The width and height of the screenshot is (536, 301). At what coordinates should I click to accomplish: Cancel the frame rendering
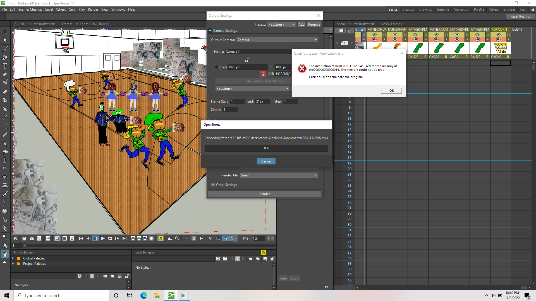pyautogui.click(x=266, y=161)
